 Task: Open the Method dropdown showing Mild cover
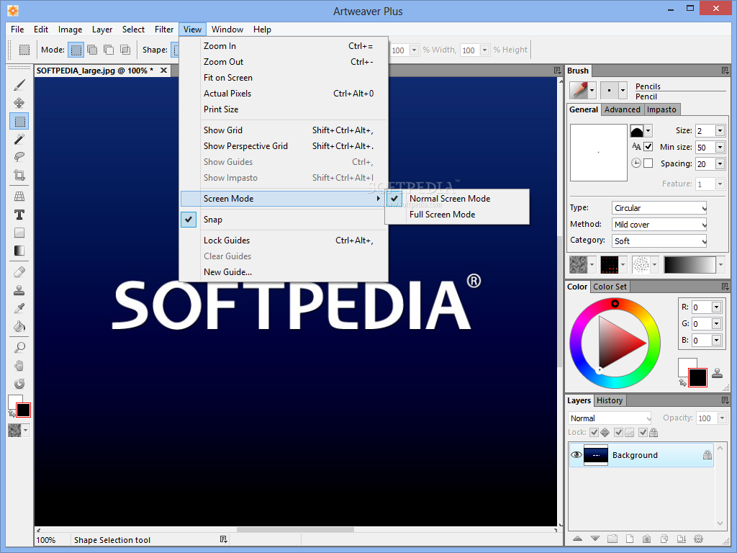[659, 225]
